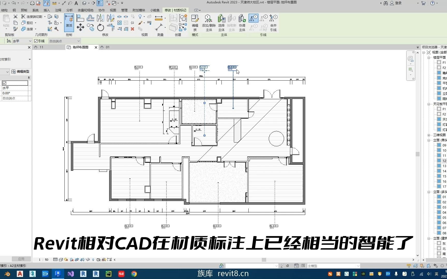This screenshot has height=279, width=447.
Task: Open Chrome from the taskbar
Action: click(134, 274)
